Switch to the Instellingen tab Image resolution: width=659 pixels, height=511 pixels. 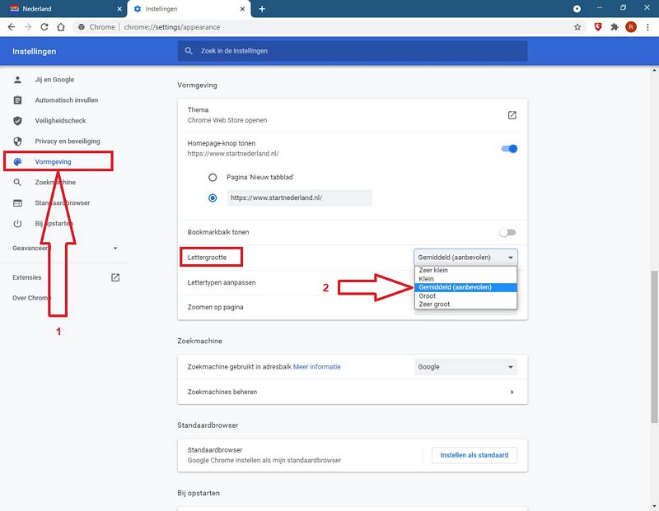[x=189, y=9]
